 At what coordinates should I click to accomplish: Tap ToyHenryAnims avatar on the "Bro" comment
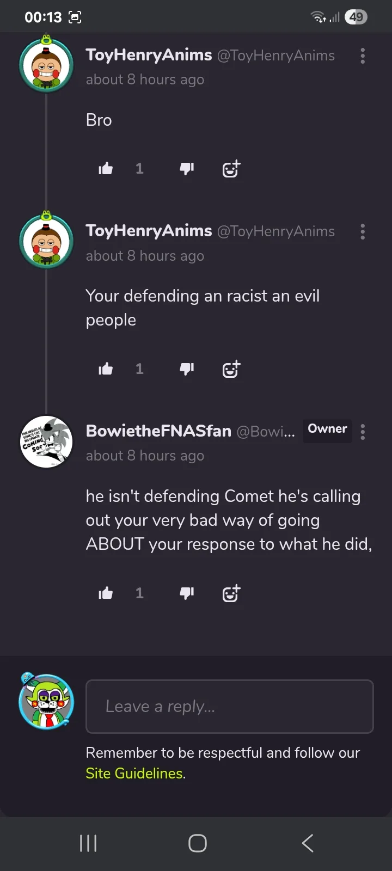(x=46, y=65)
